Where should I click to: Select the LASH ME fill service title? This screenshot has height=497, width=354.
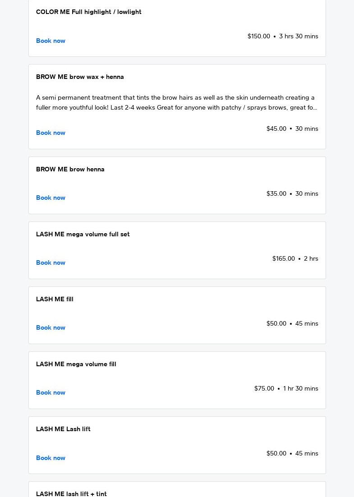point(55,299)
